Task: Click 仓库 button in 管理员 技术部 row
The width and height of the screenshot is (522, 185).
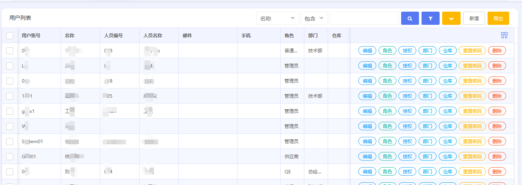Action: (448, 96)
